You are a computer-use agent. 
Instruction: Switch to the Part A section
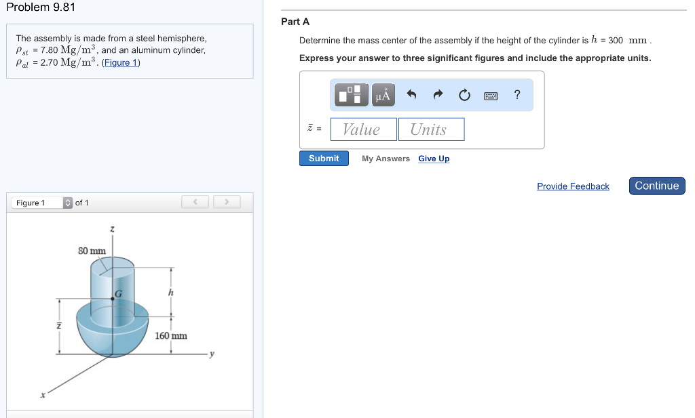point(295,21)
